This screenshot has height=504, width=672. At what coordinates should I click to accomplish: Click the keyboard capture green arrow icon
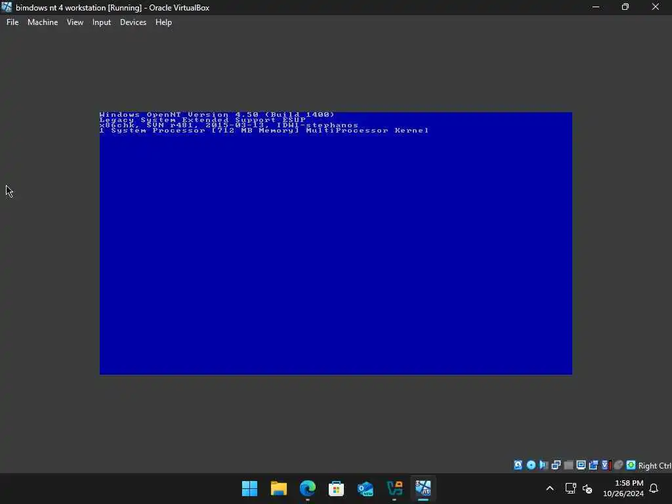pyautogui.click(x=631, y=465)
